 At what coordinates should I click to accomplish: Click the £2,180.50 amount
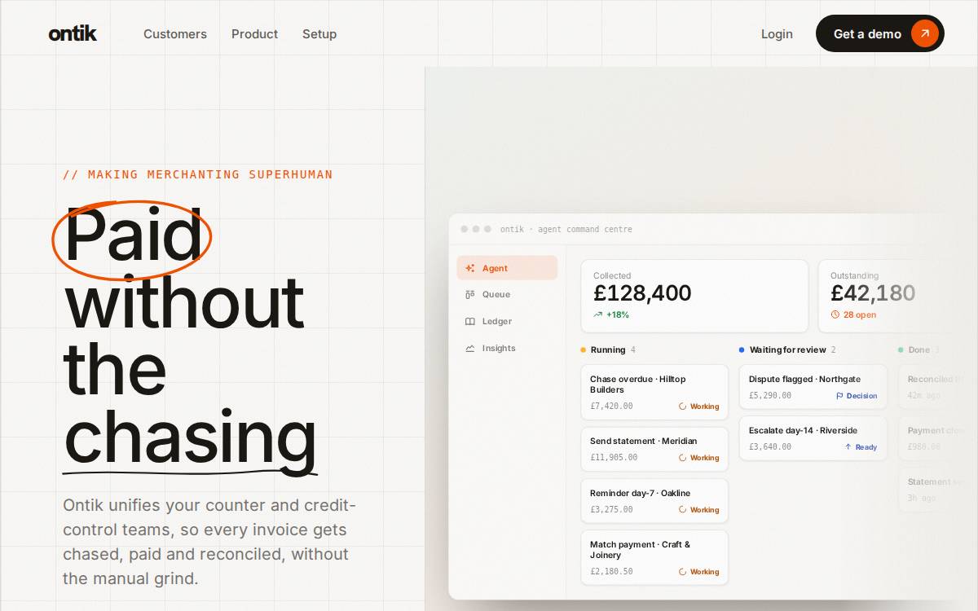pyautogui.click(x=611, y=572)
